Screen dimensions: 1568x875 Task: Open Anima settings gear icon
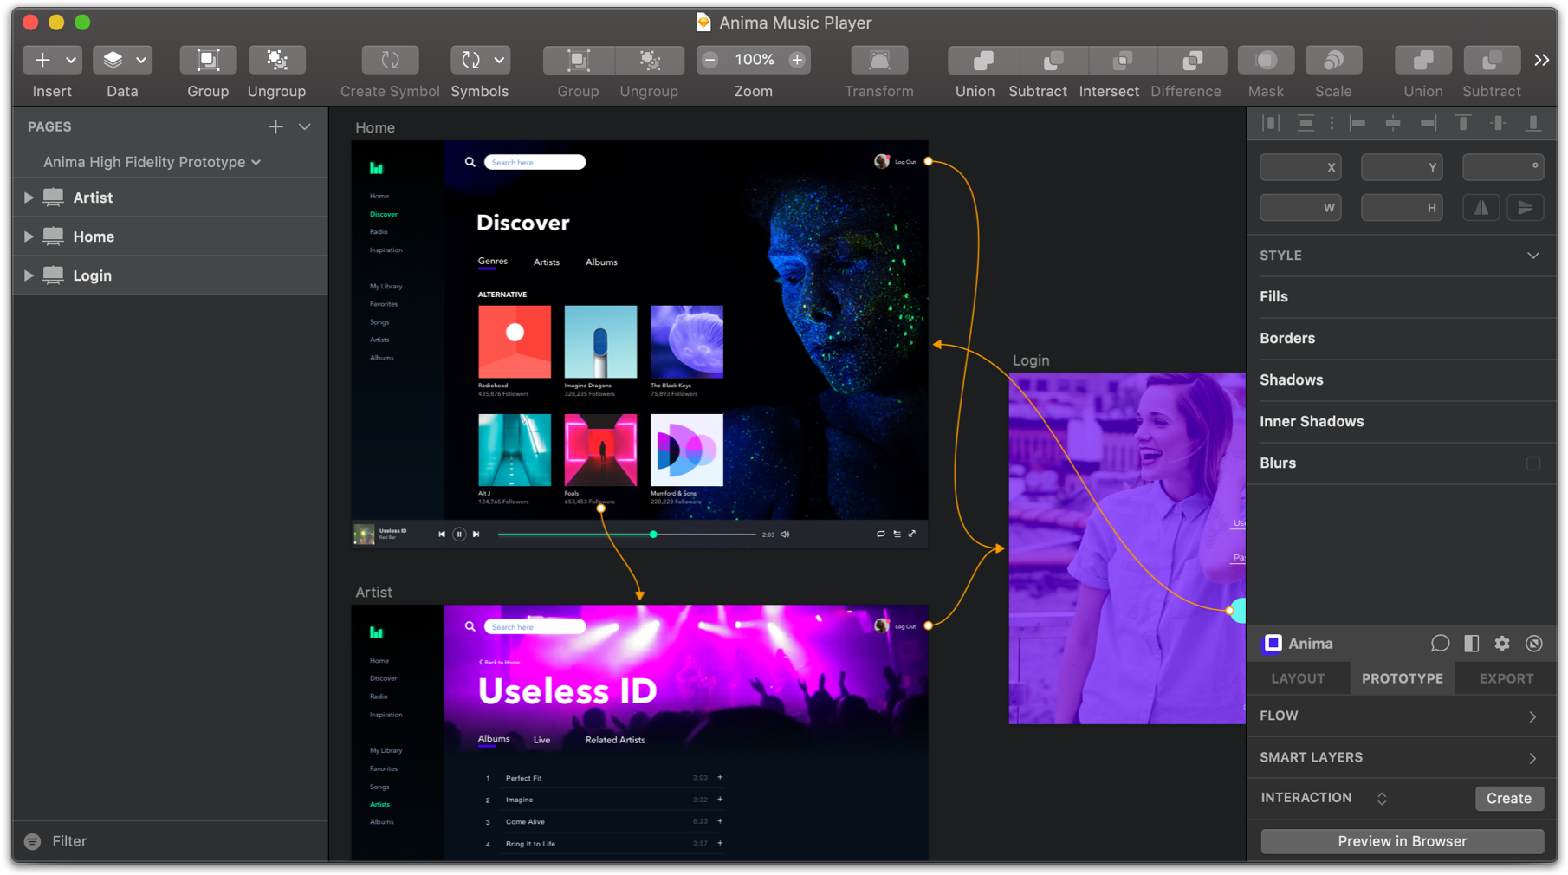(1502, 644)
